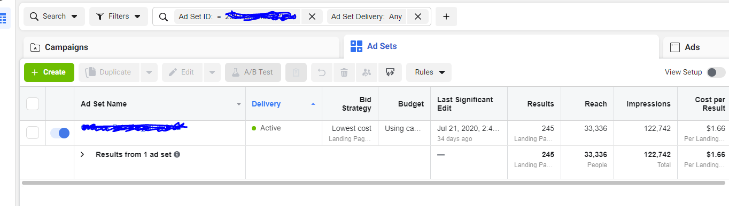This screenshot has width=729, height=206.
Task: Expand the Results from 1 ad set row
Action: 82,154
